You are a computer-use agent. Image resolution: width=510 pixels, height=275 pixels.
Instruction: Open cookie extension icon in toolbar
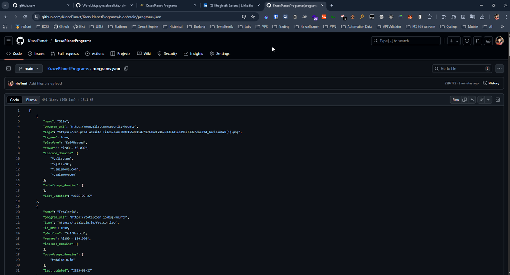click(x=352, y=17)
